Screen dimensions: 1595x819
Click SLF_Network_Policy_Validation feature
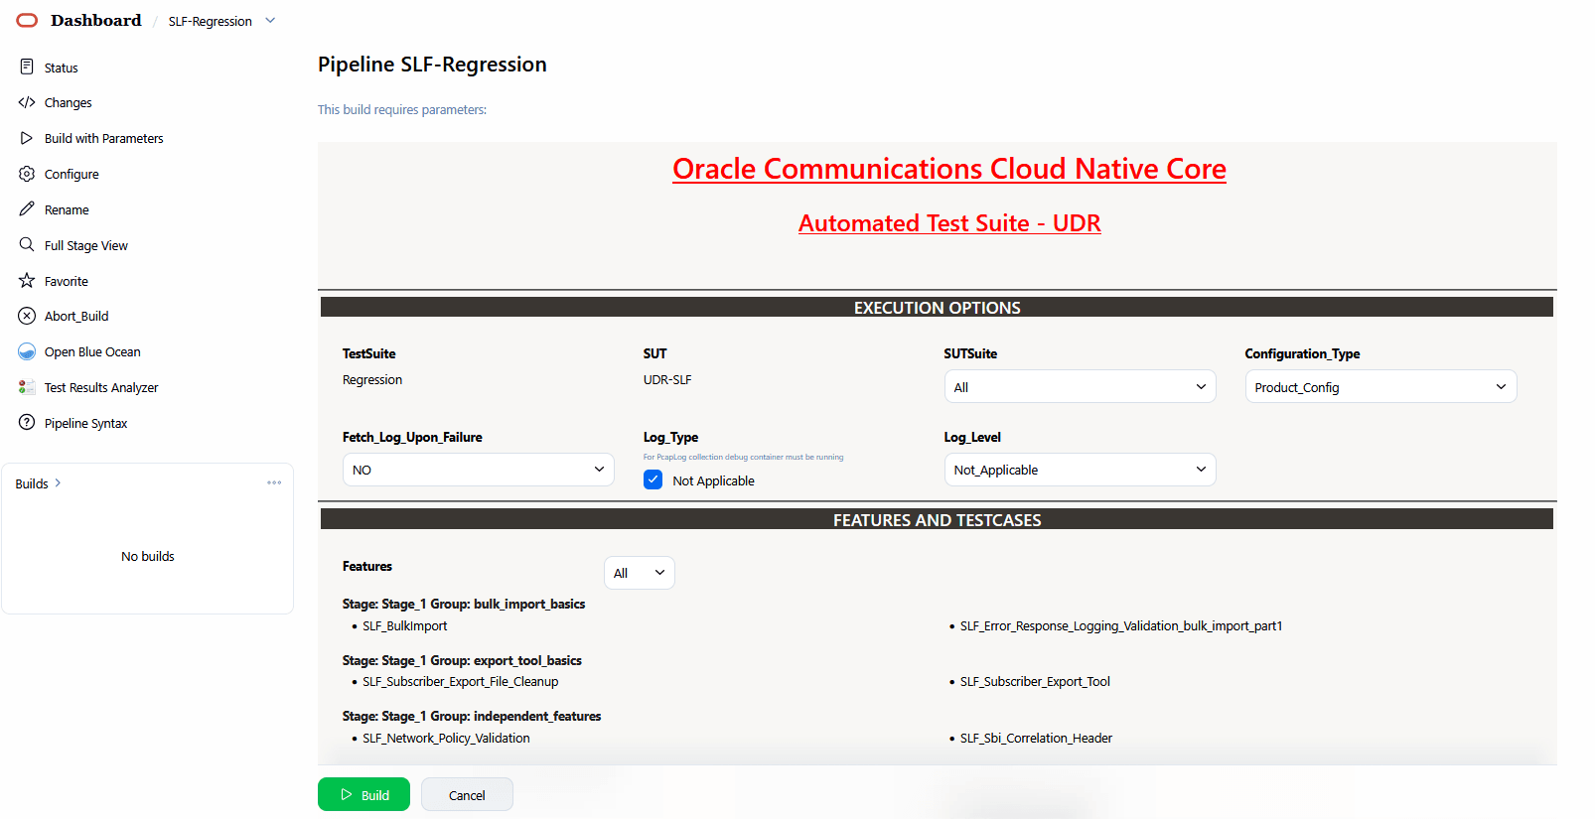coord(446,739)
